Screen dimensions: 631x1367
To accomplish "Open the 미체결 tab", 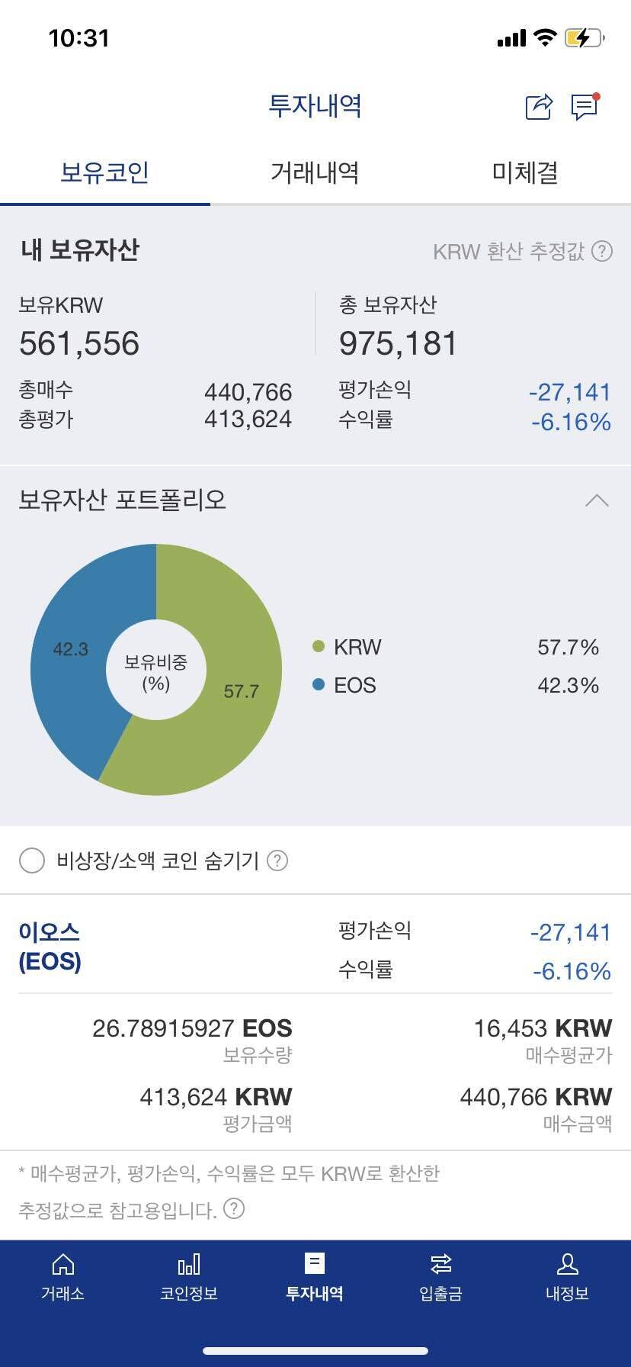I will 524,173.
